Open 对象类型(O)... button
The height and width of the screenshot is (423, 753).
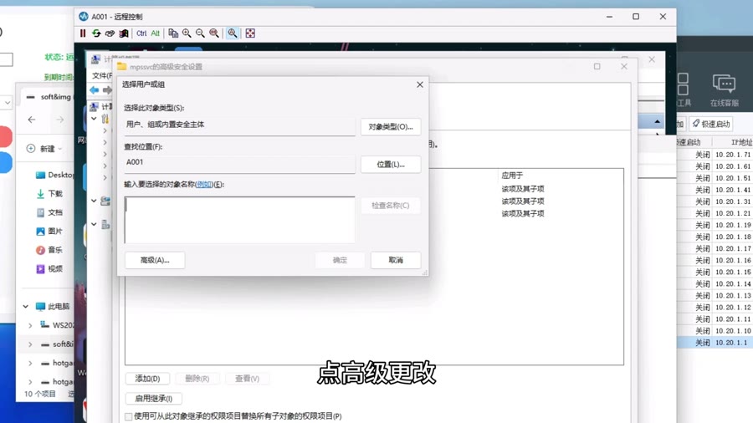tap(391, 126)
